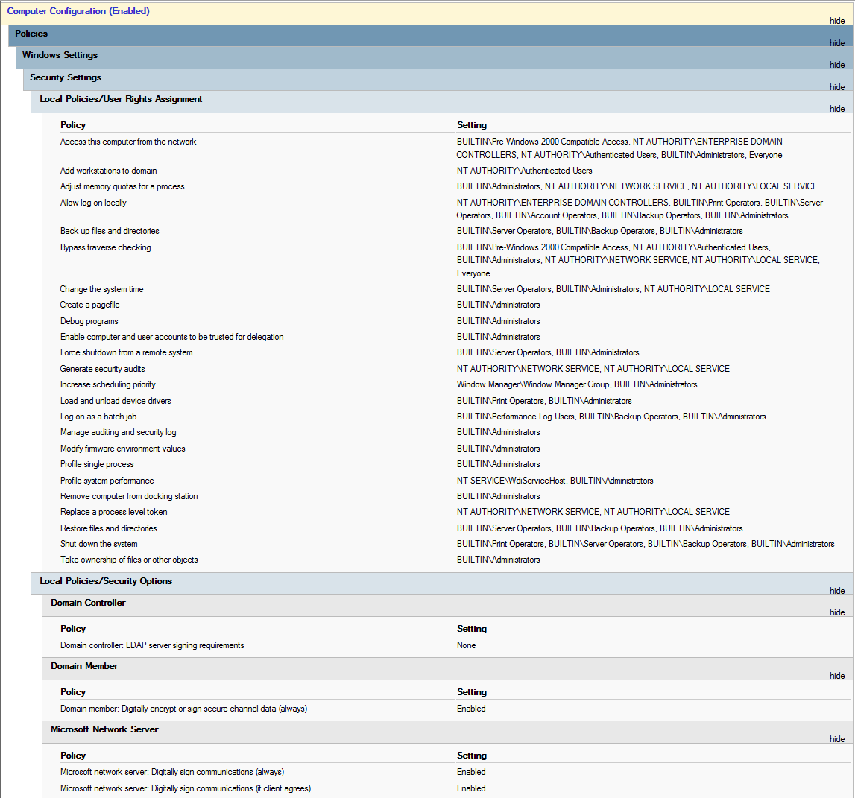855x798 pixels.
Task: Click hide link for Domain Member section
Action: [837, 676]
